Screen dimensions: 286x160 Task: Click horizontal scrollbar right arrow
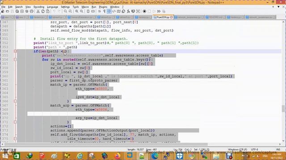click(280, 144)
